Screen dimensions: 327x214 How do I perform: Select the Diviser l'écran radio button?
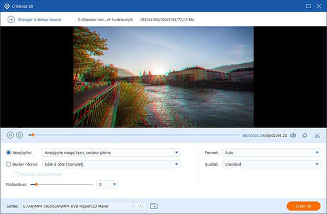[9, 164]
